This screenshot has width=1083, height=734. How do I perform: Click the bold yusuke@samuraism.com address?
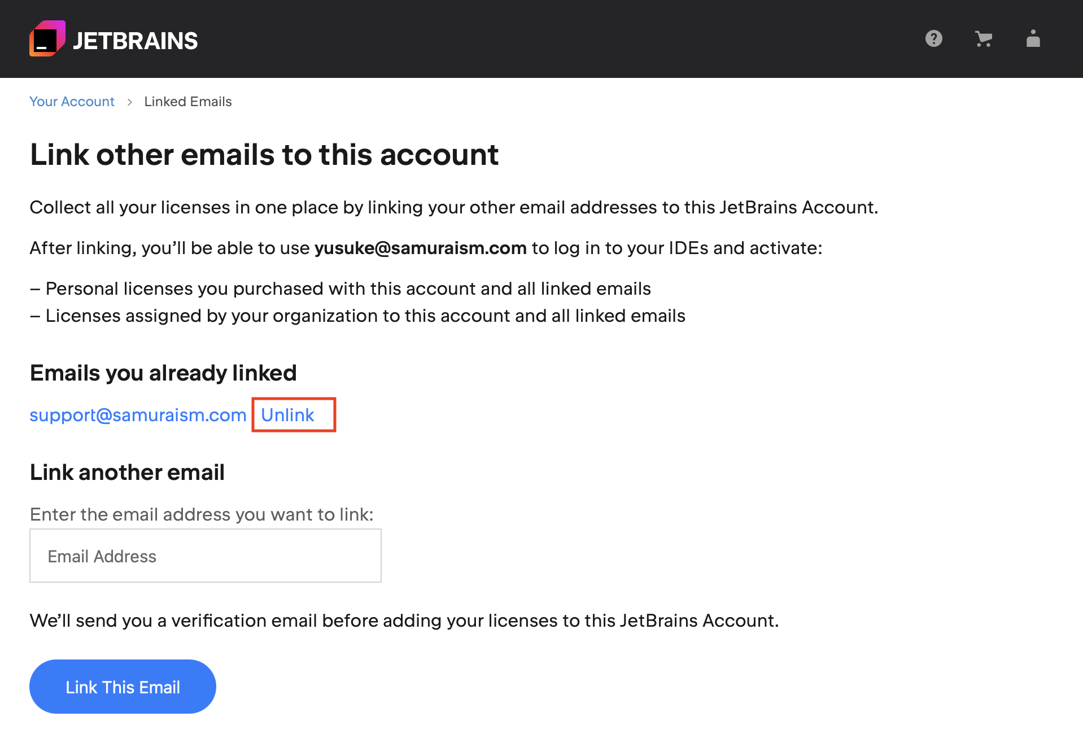click(x=420, y=248)
